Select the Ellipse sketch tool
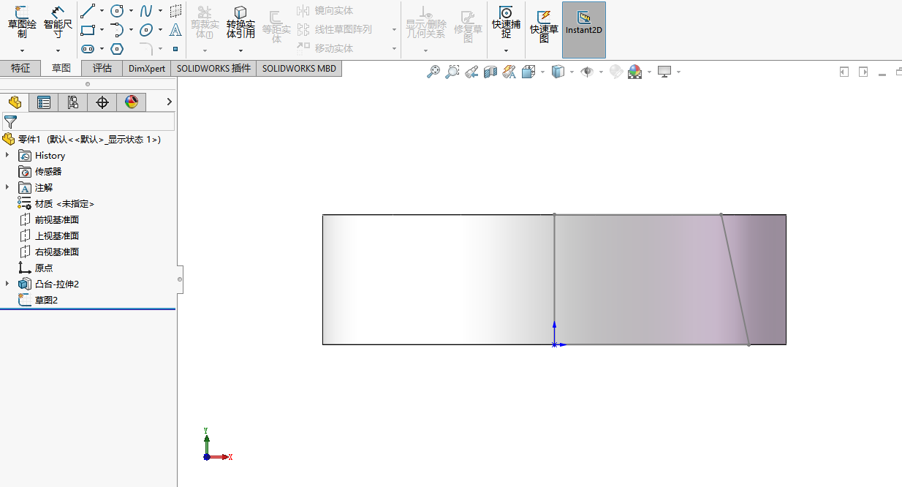902x487 pixels. [146, 30]
